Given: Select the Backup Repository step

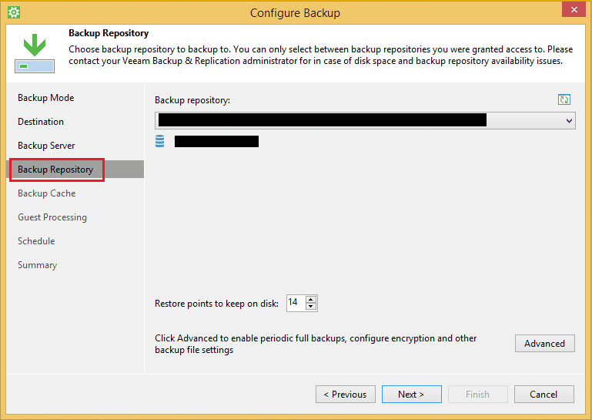Looking at the screenshot, I should click(55, 170).
